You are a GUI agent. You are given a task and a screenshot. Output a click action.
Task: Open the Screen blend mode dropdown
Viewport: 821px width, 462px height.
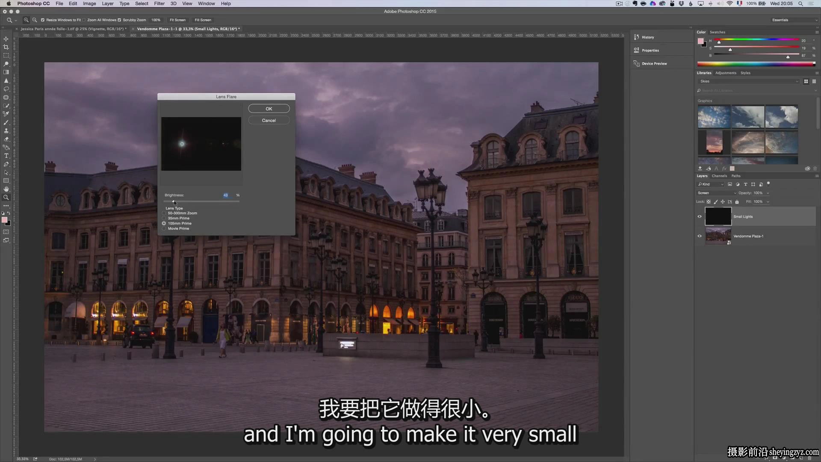coord(717,193)
